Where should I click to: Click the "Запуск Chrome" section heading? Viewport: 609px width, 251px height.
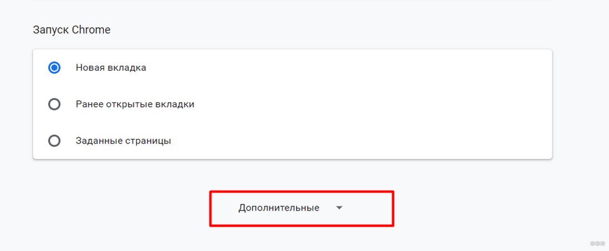pos(71,30)
